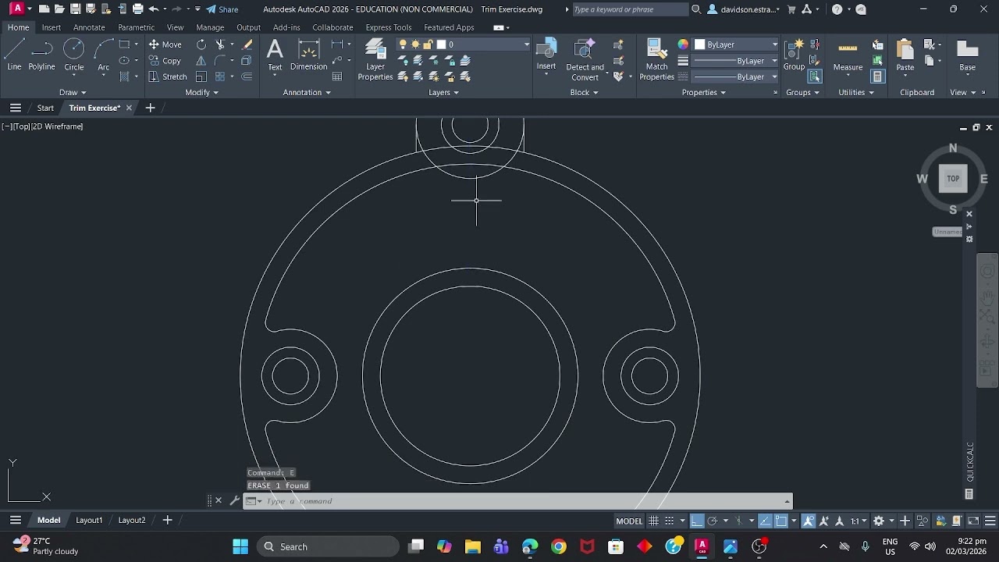Select the Trim scissors tool

coord(221,44)
